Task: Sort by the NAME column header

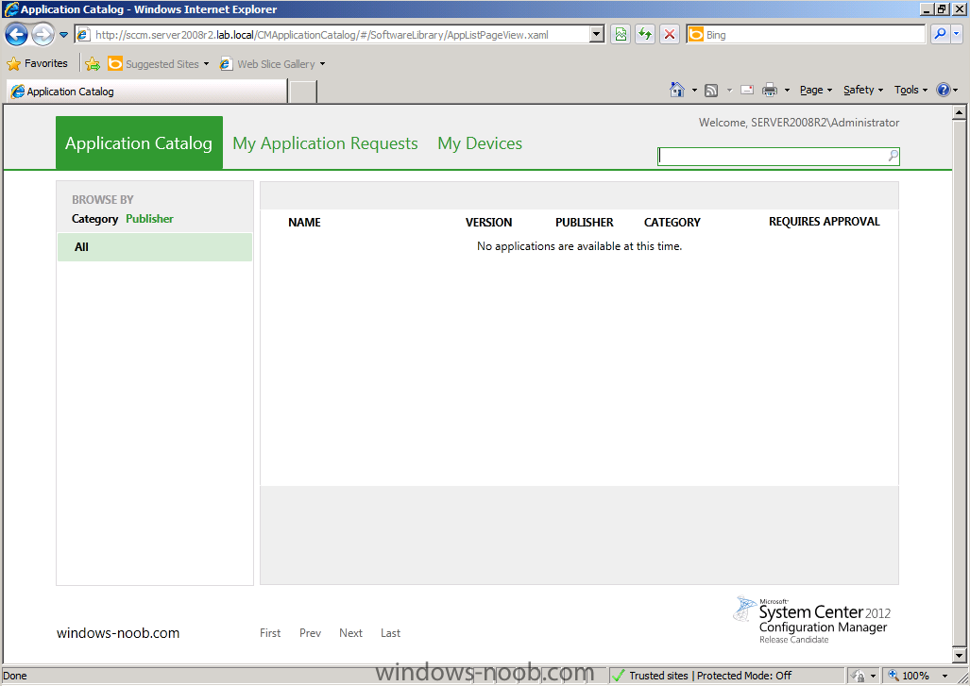Action: point(304,223)
